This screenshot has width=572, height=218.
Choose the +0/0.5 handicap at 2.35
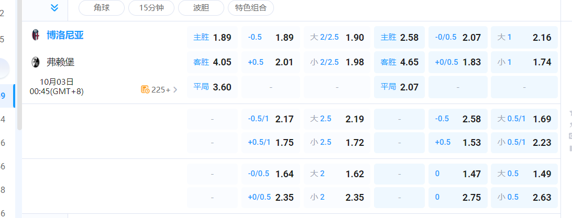click(x=271, y=198)
